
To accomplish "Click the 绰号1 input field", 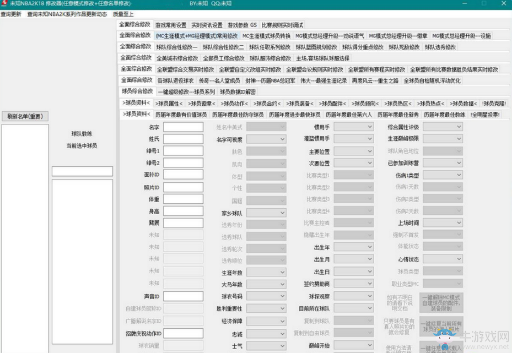I will click(183, 151).
